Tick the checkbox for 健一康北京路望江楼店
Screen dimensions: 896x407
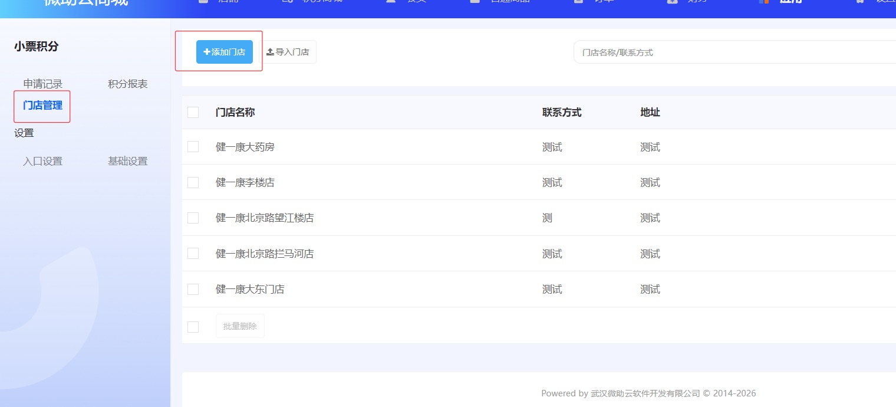coord(193,218)
